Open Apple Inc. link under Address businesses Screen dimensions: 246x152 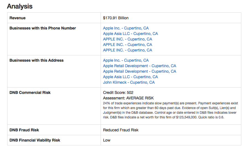(126, 60)
